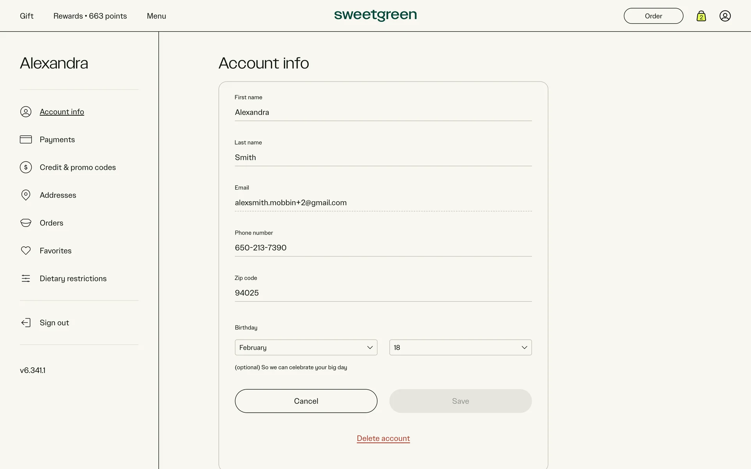Click the Order button in header

coord(653,16)
